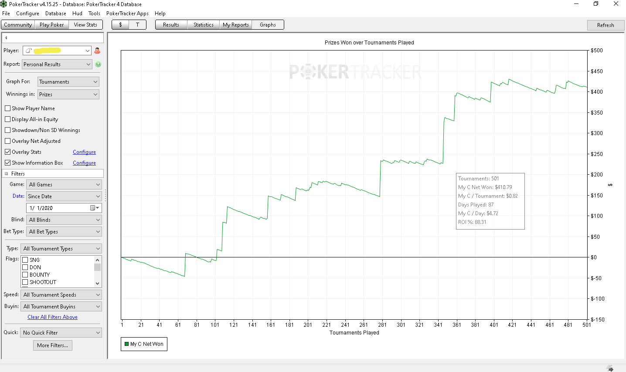Click the blue Date filter label link
Viewport: 626px width, 372px height.
[x=18, y=196]
